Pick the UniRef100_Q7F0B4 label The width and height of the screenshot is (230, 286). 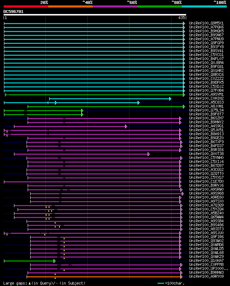(x=206, y=90)
